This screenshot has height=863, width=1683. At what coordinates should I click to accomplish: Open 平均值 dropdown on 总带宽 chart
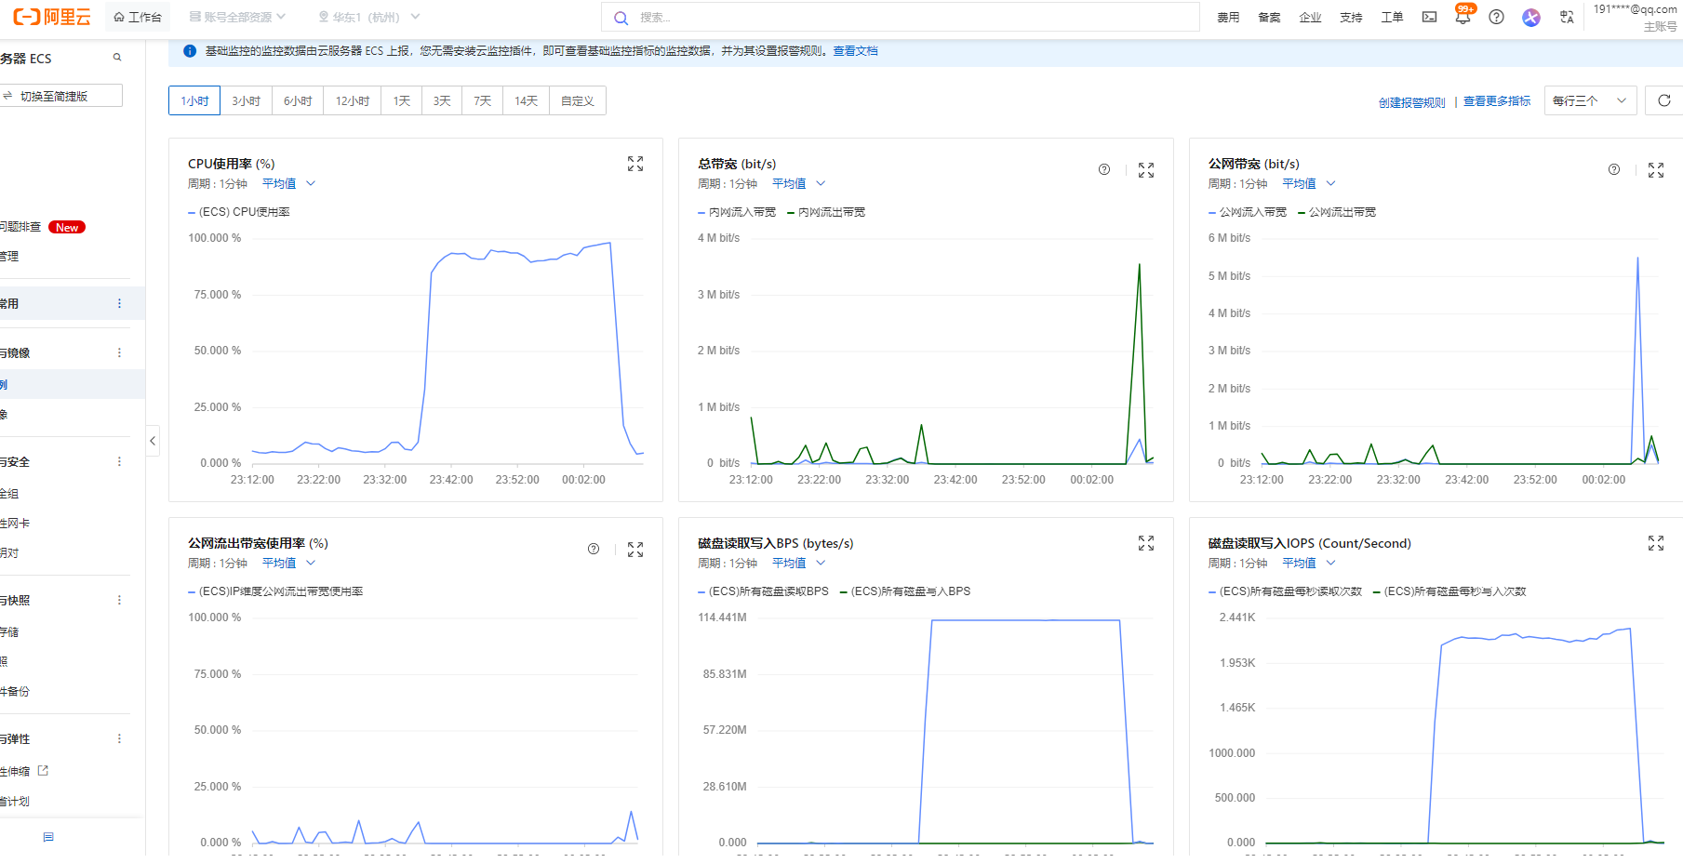798,183
